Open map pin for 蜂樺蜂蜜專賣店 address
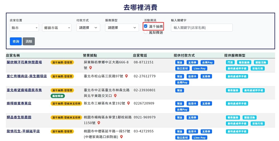Screen dimensions: 279x141 [128, 103]
